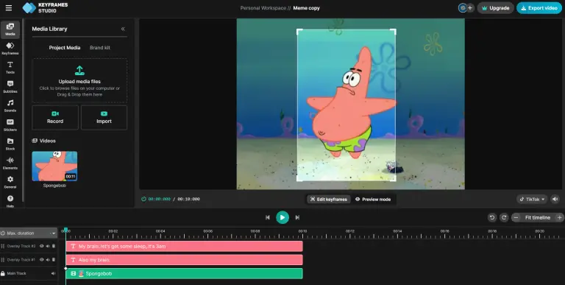Image resolution: width=565 pixels, height=285 pixels.
Task: Click the Play button
Action: pyautogui.click(x=282, y=217)
